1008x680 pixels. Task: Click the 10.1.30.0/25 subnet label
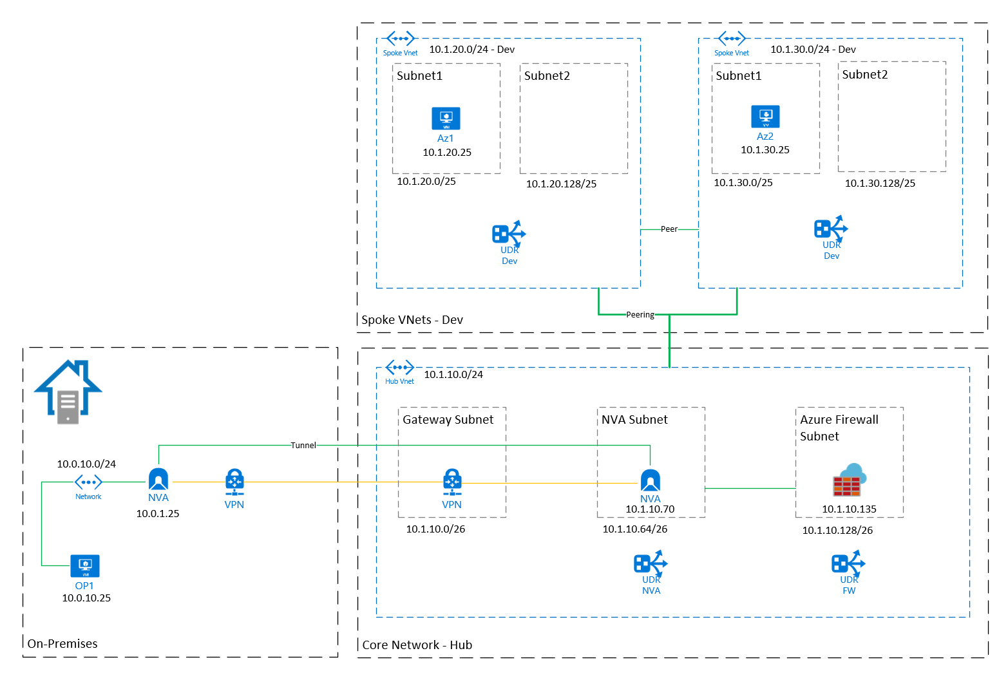[x=743, y=183]
